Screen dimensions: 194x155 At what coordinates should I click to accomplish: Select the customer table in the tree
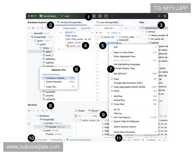pyautogui.click(x=50, y=99)
